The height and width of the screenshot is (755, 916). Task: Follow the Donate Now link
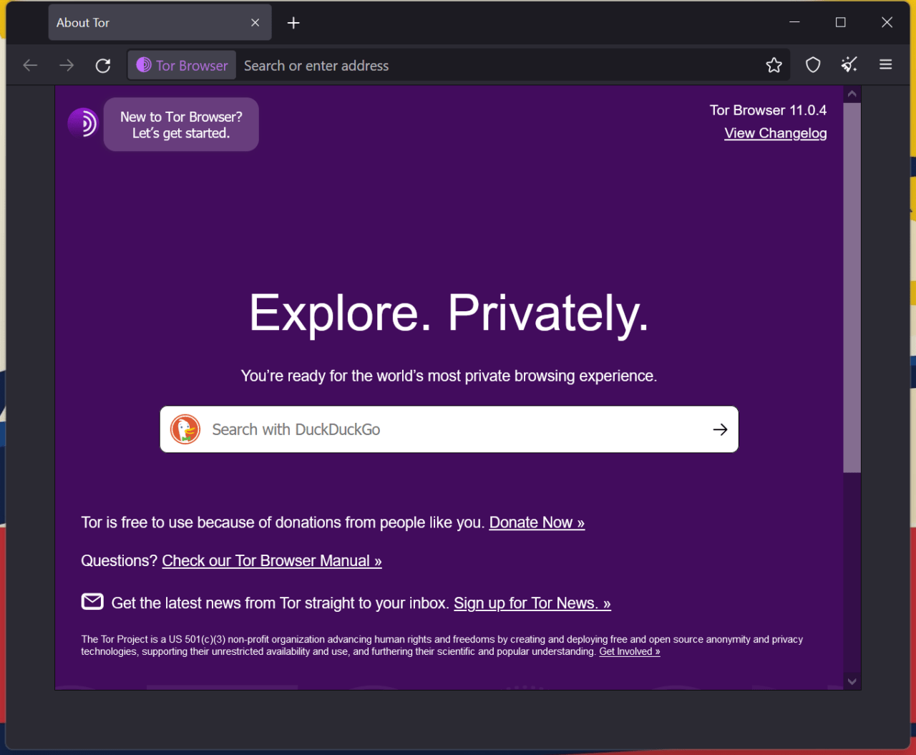click(537, 523)
